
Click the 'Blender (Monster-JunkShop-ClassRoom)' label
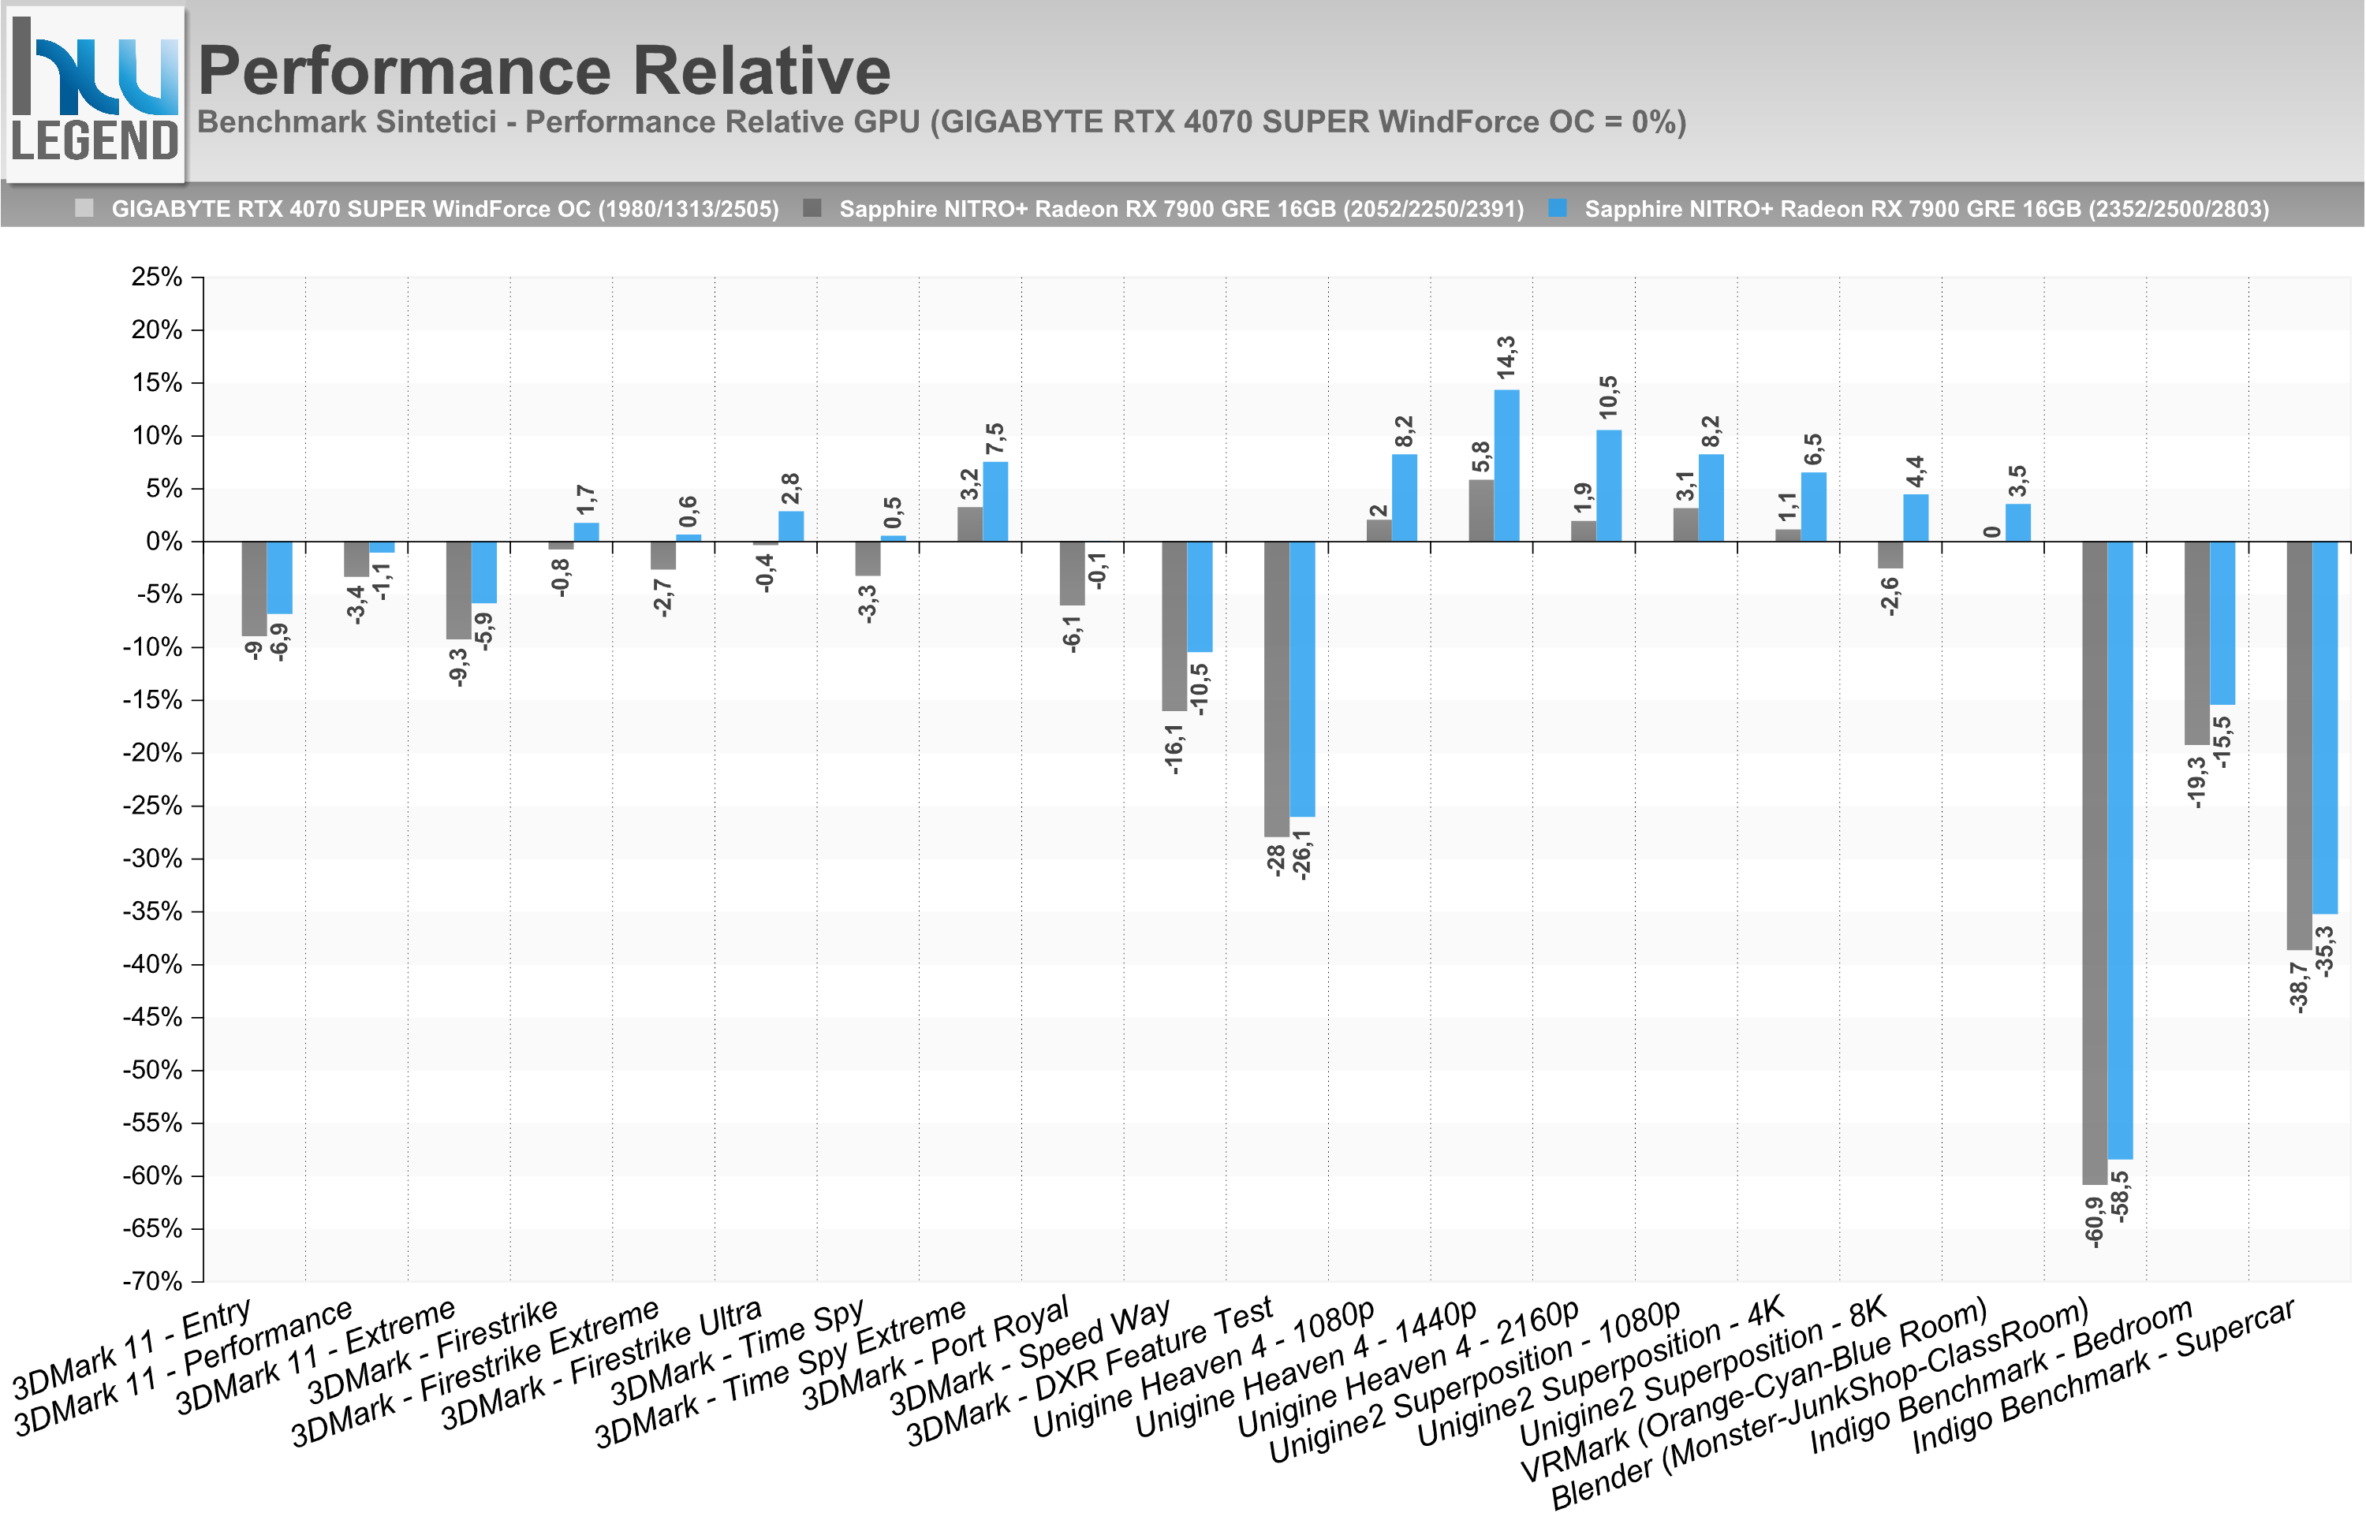tap(1820, 1403)
